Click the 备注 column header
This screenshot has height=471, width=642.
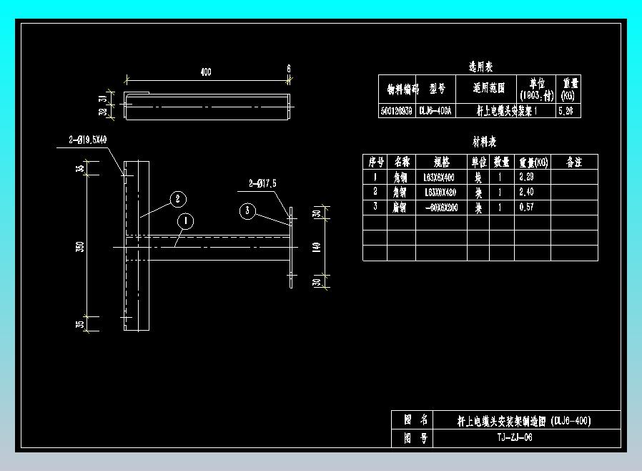tap(574, 162)
